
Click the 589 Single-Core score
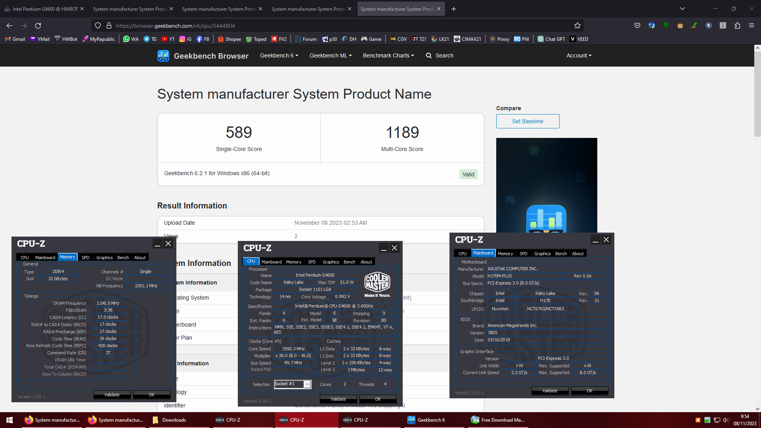(239, 132)
